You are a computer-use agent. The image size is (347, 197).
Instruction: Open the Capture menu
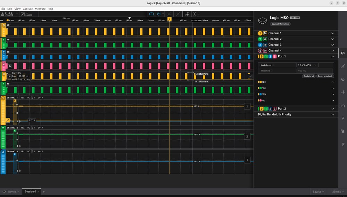pyautogui.click(x=28, y=9)
